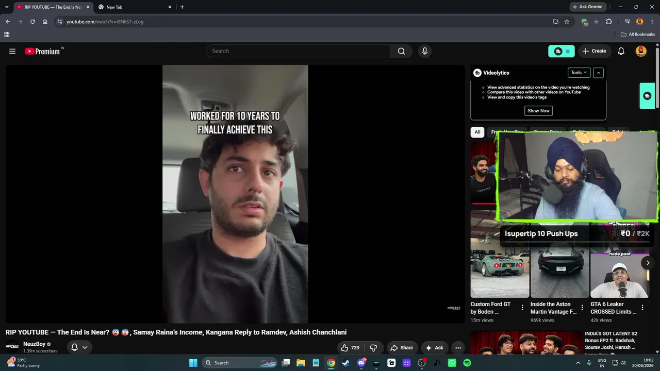Open the YouTube guide hamburger menu
Viewport: 660px width, 371px height.
[x=12, y=51]
